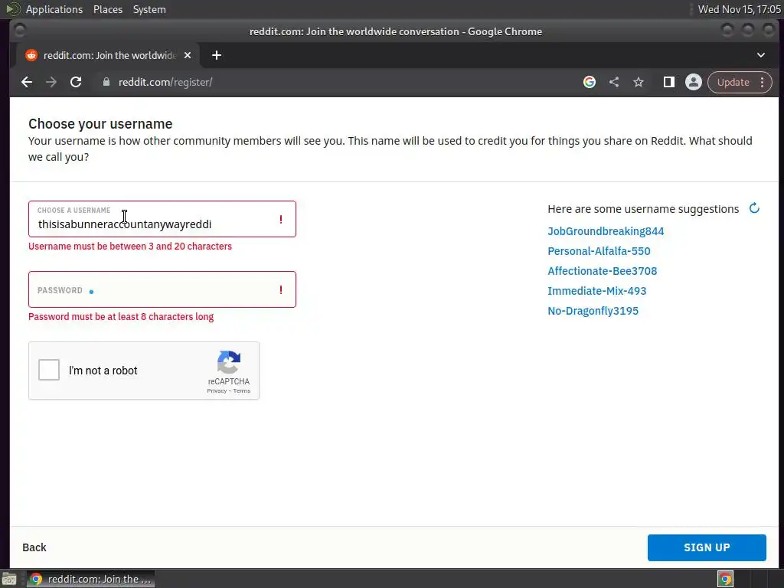Viewport: 784px width, 588px height.
Task: Click the username field error exclamation icon
Action: coord(281,219)
